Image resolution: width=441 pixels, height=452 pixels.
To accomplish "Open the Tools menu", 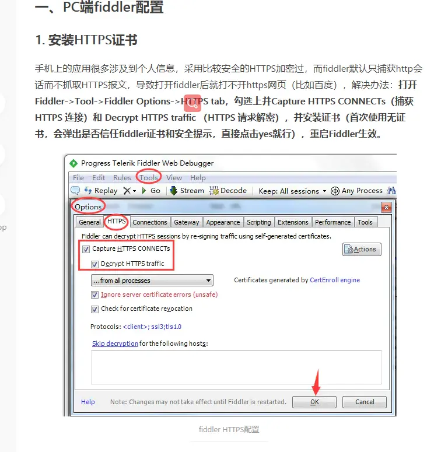I will coord(149,177).
